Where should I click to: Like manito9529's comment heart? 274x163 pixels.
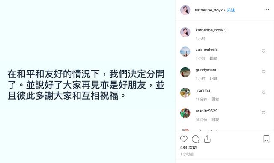pyautogui.click(x=264, y=113)
